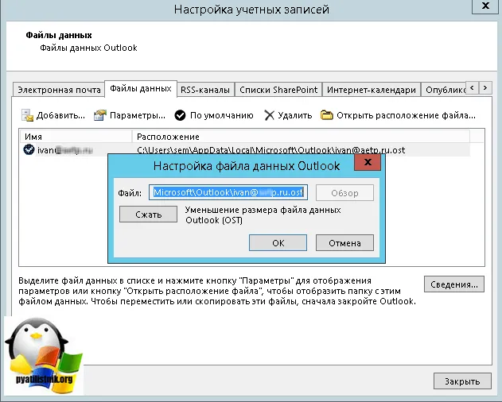Click the Добавить envelope icon
This screenshot has height=402, width=502.
point(27,115)
